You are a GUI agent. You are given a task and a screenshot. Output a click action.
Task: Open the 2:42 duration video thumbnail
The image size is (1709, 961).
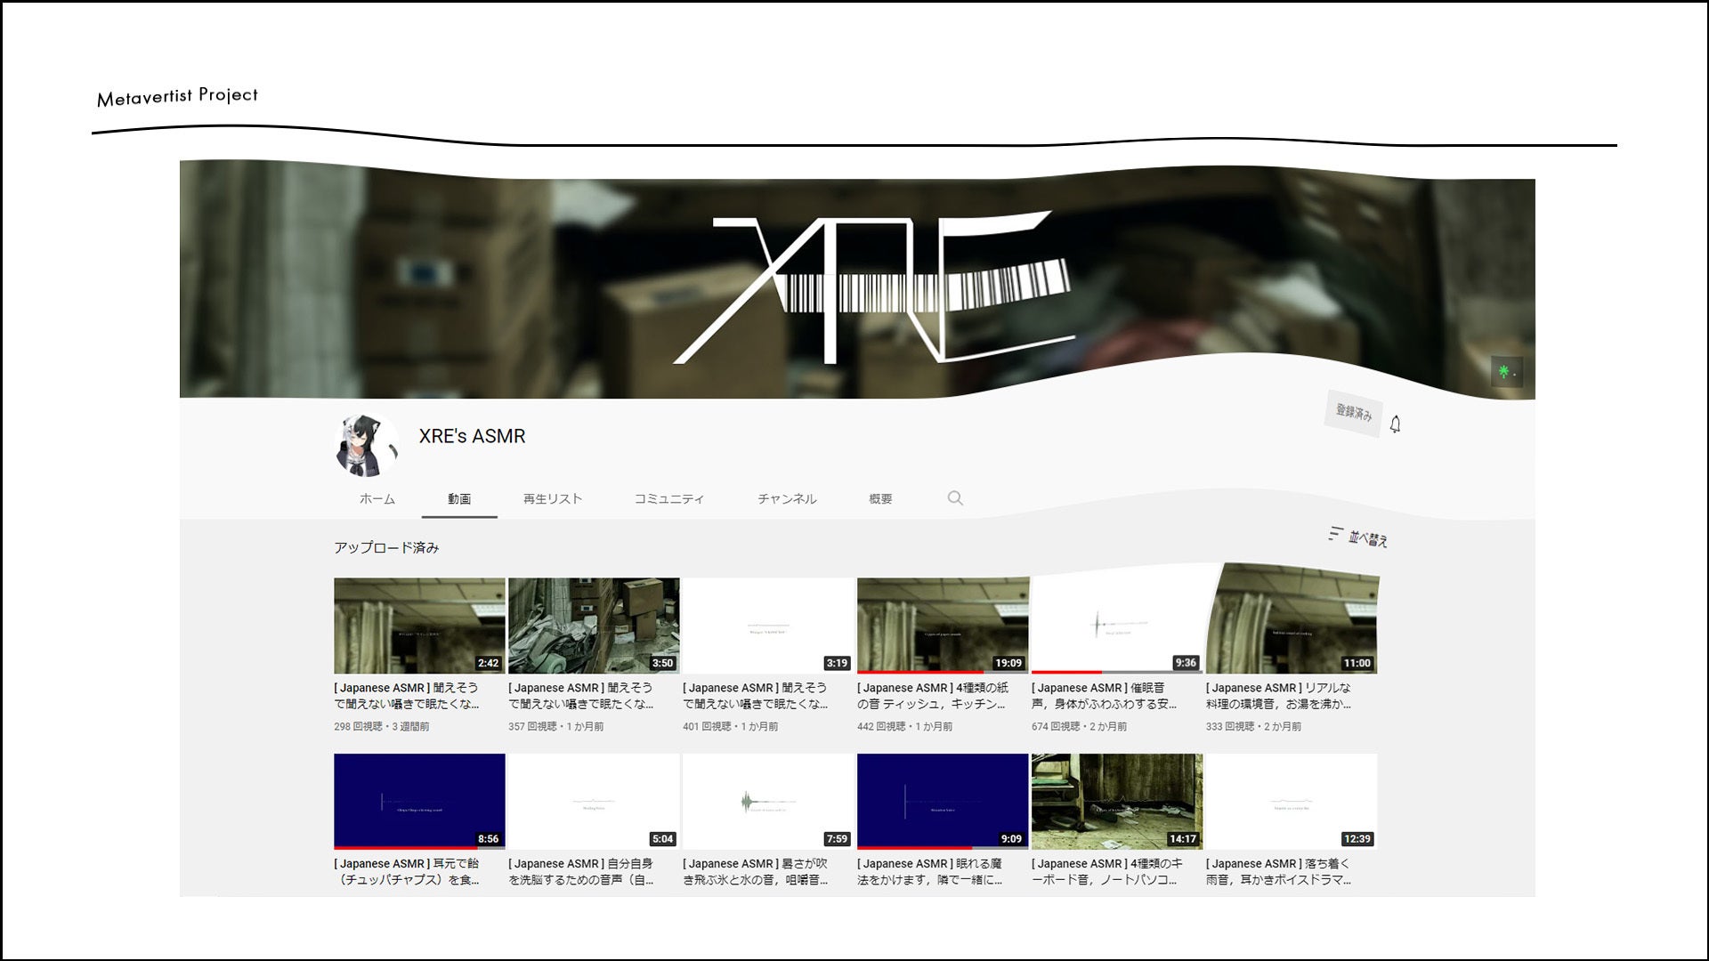(x=419, y=625)
